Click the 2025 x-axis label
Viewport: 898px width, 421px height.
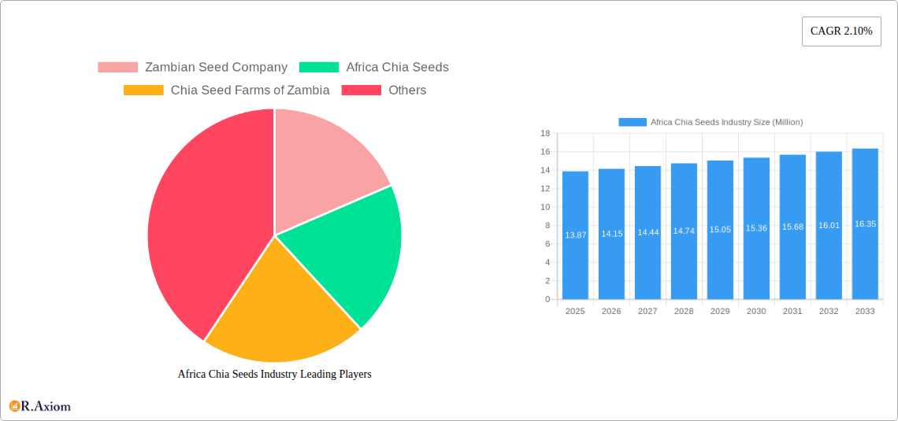[575, 311]
